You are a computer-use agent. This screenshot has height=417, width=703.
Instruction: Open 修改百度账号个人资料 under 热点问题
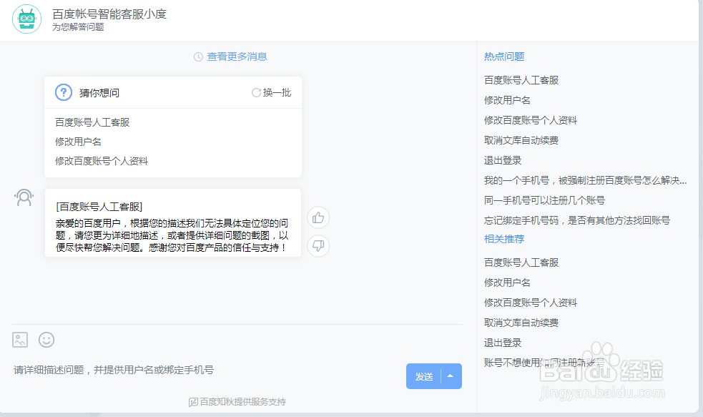pos(531,120)
